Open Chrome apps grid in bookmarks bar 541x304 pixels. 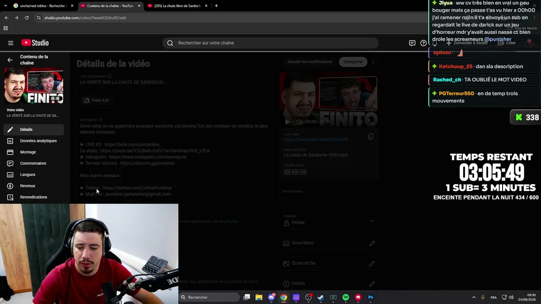pos(5,28)
